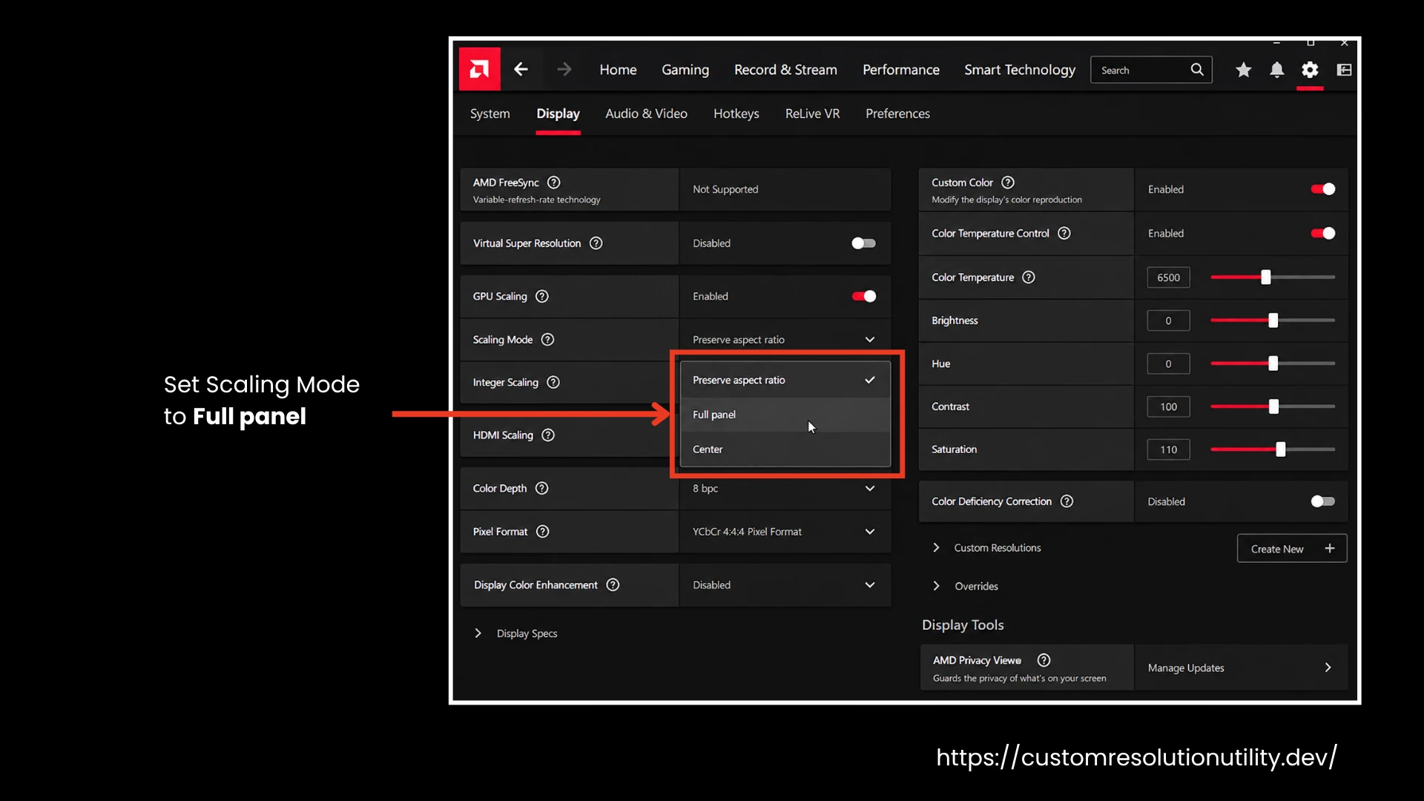
Task: Open notifications bell icon
Action: coord(1276,70)
